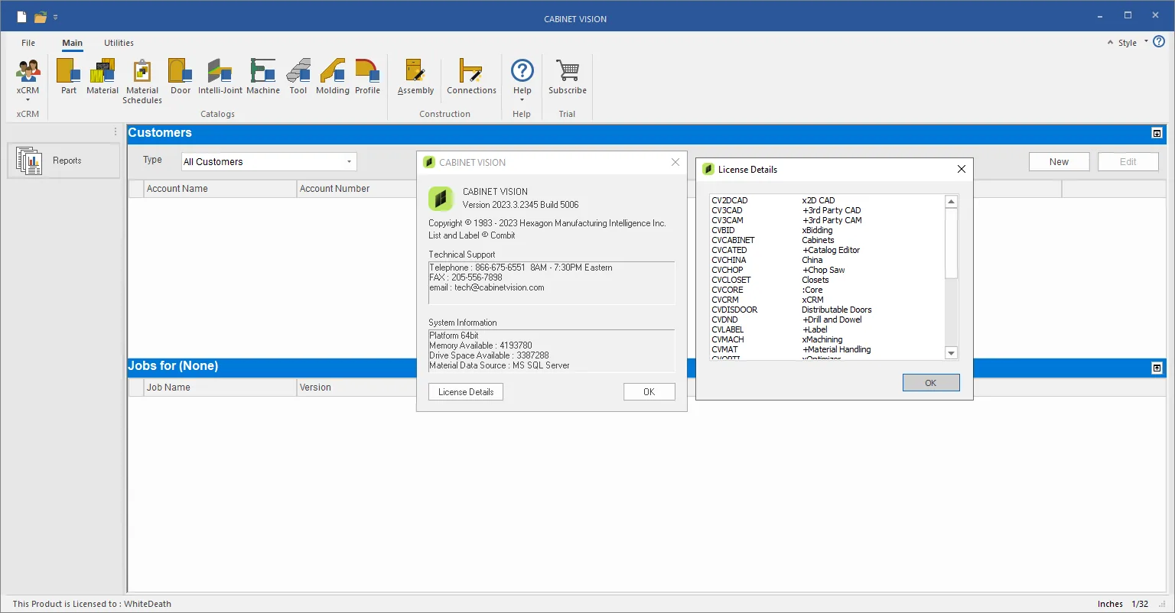The width and height of the screenshot is (1175, 613).
Task: Select the CVCABINET license entry
Action: click(828, 240)
